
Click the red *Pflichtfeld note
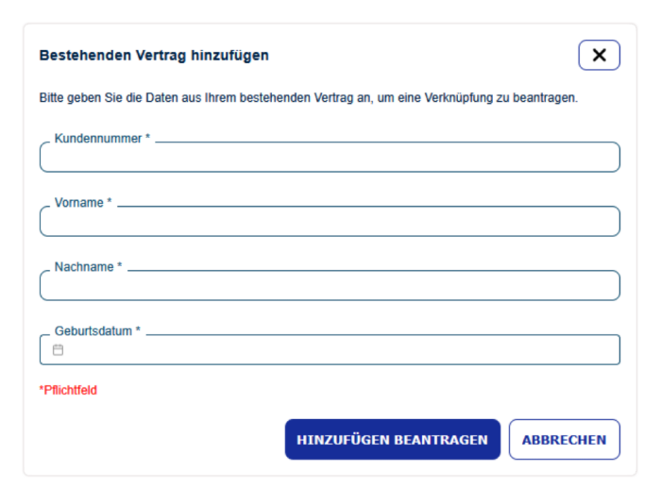coord(68,390)
